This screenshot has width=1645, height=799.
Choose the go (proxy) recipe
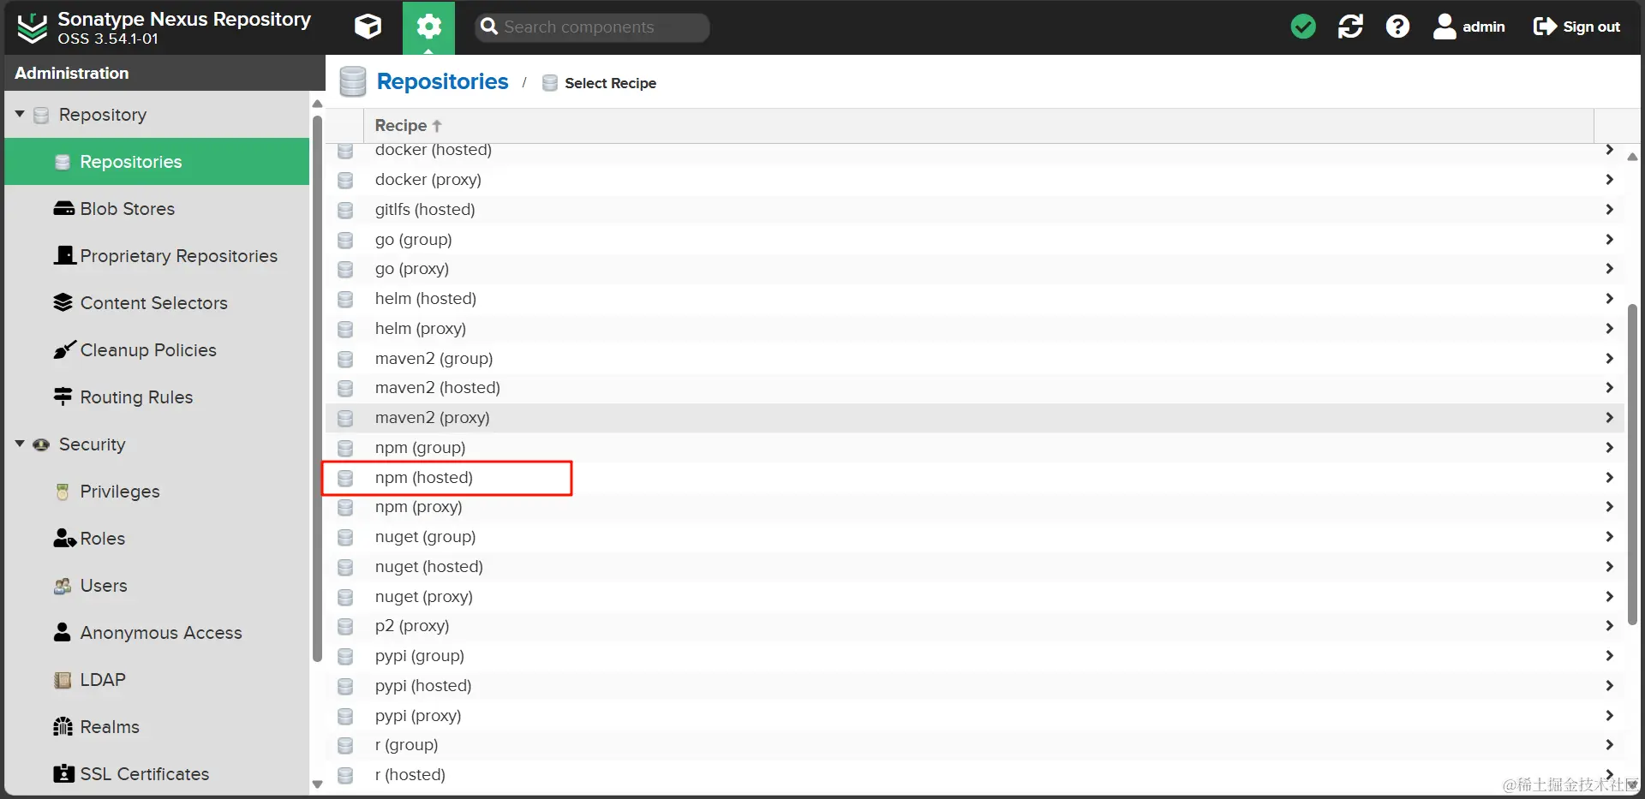point(975,269)
